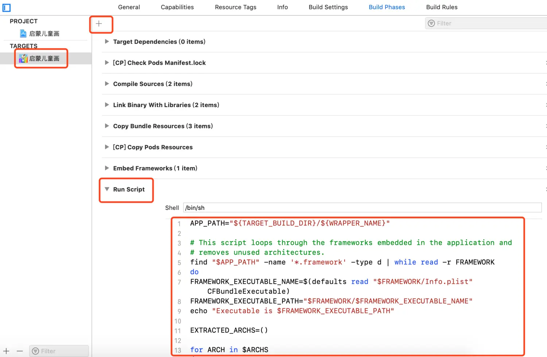Expand Link Binary With Libraries phase

pyautogui.click(x=107, y=105)
